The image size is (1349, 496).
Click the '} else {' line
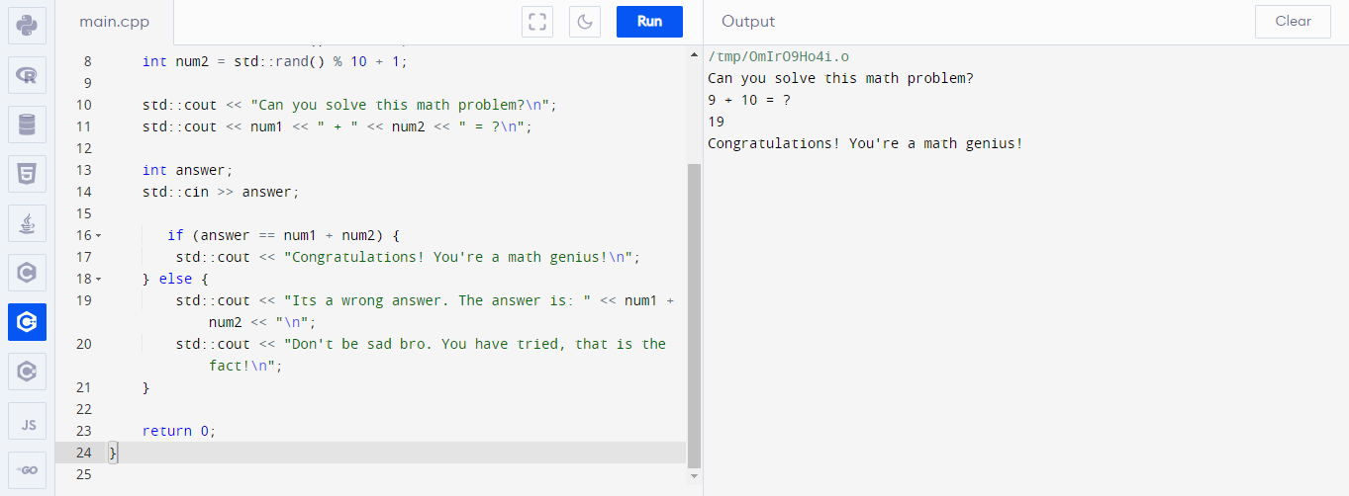tap(175, 279)
